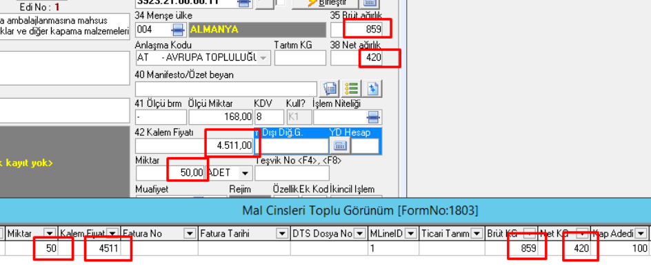This screenshot has width=651, height=273.
Task: Click the Tartım KG input field
Action: (x=300, y=58)
